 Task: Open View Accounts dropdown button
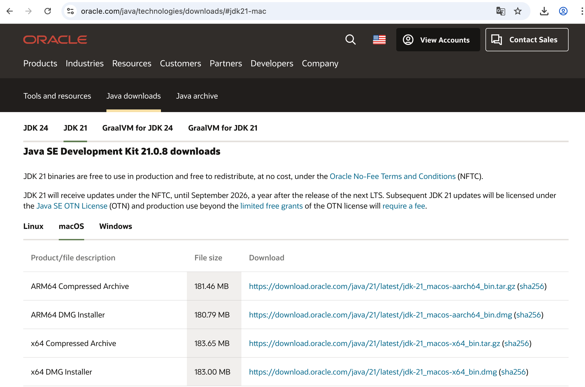(438, 40)
